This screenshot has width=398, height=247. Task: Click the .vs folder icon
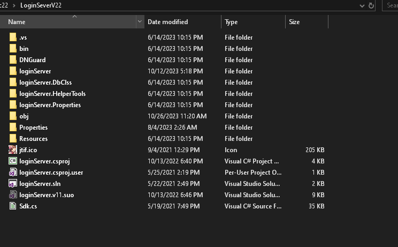13,38
